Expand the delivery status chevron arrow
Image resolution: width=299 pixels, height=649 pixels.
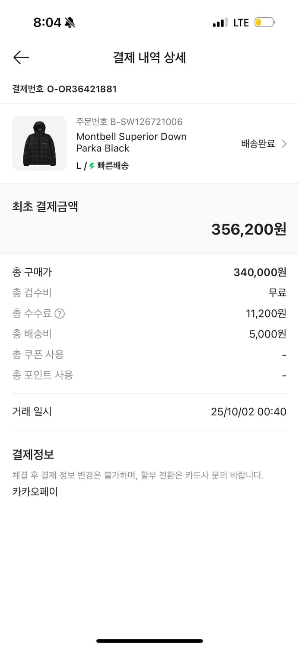click(284, 144)
